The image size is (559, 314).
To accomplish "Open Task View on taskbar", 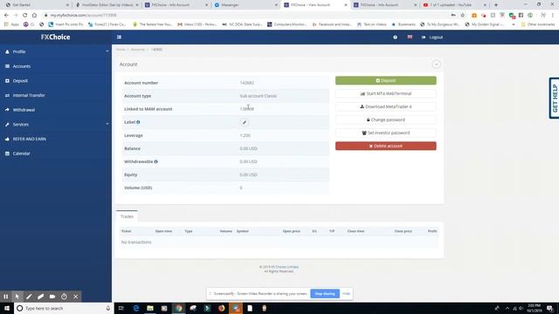I will (x=121, y=308).
